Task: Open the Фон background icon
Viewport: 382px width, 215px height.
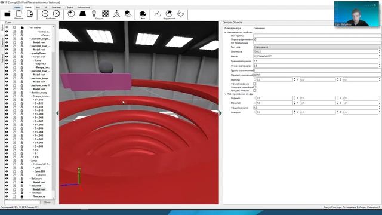Action: click(143, 14)
